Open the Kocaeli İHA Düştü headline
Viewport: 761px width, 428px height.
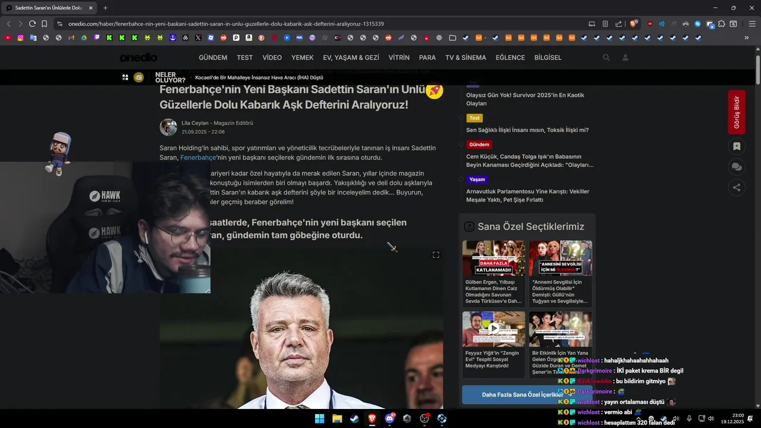(259, 77)
